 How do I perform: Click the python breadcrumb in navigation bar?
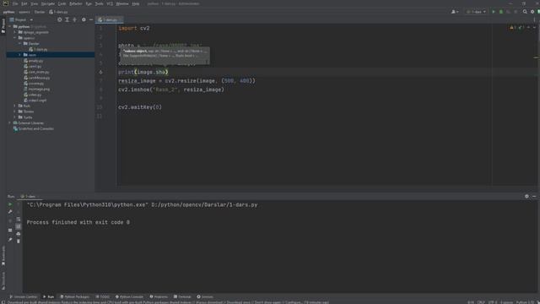pyautogui.click(x=8, y=12)
